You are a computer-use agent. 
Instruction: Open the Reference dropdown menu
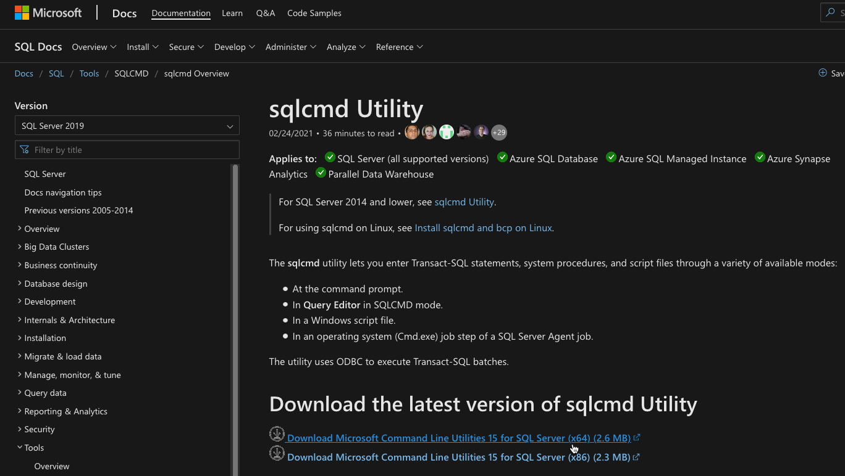tap(399, 47)
